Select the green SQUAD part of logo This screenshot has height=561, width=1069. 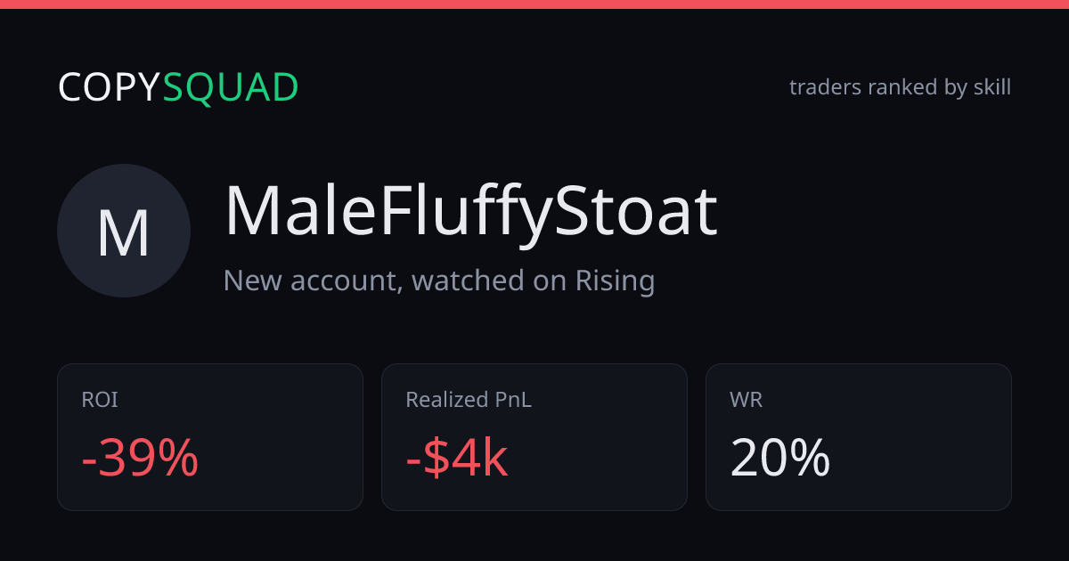click(x=231, y=87)
